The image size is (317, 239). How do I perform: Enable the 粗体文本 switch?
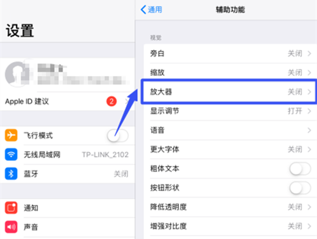[300, 169]
